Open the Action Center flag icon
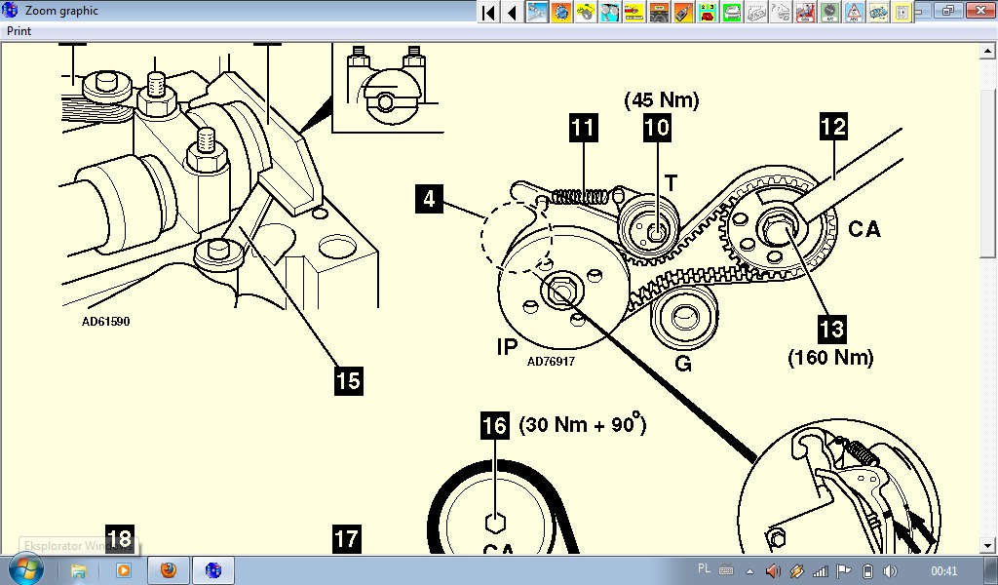The height and width of the screenshot is (585, 998). pyautogui.click(x=843, y=571)
